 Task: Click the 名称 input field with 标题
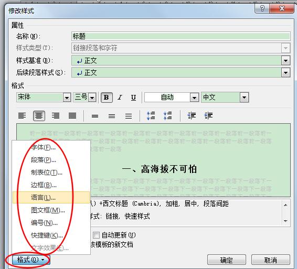pos(181,36)
